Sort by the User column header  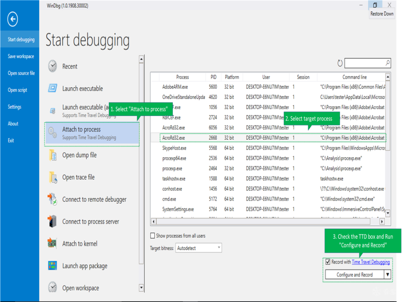coord(266,77)
